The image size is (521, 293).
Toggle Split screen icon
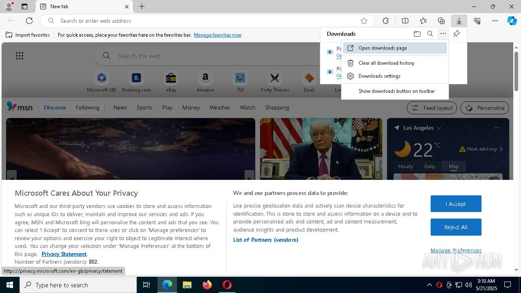pyautogui.click(x=405, y=21)
